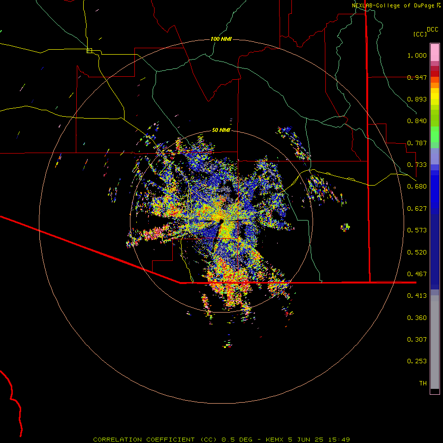Click the 0.253 color scale value
443x443 pixels.
pyautogui.click(x=417, y=361)
